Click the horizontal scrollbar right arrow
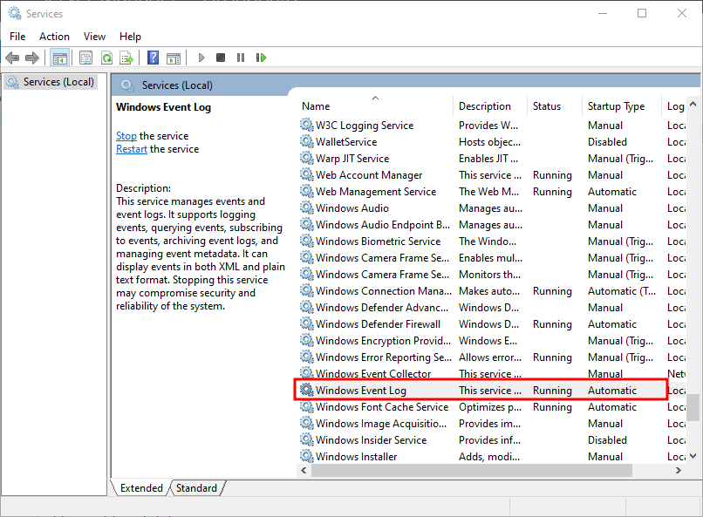The height and width of the screenshot is (517, 703). coord(679,471)
